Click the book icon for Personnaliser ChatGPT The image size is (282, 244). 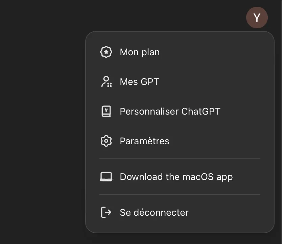click(106, 112)
